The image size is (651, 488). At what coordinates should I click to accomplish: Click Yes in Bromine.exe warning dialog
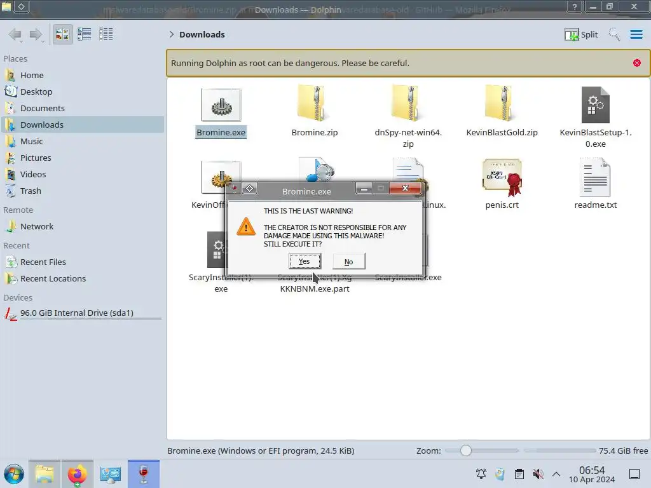pos(305,261)
